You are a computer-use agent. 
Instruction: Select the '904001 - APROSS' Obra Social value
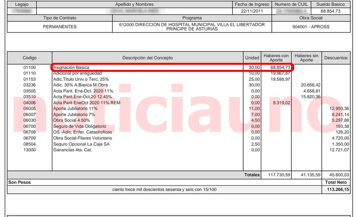(x=311, y=27)
